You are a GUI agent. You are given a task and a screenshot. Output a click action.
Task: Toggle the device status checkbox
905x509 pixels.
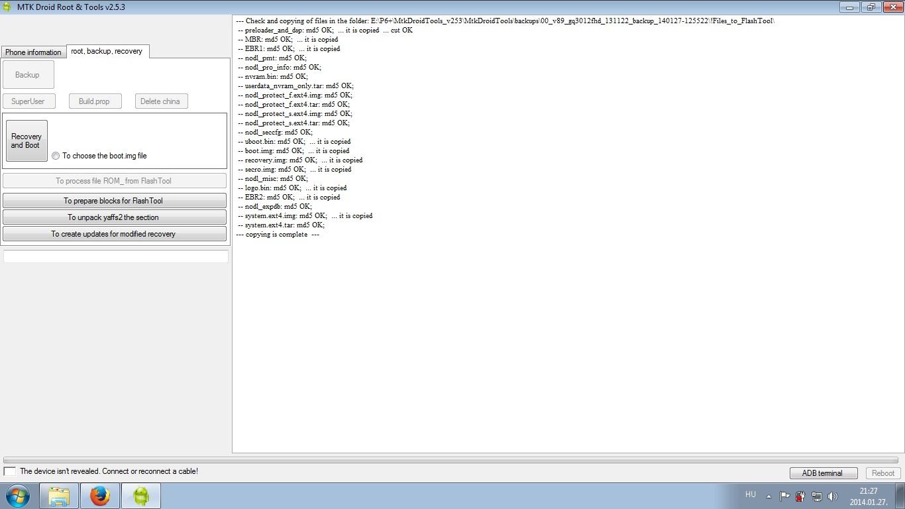point(10,471)
